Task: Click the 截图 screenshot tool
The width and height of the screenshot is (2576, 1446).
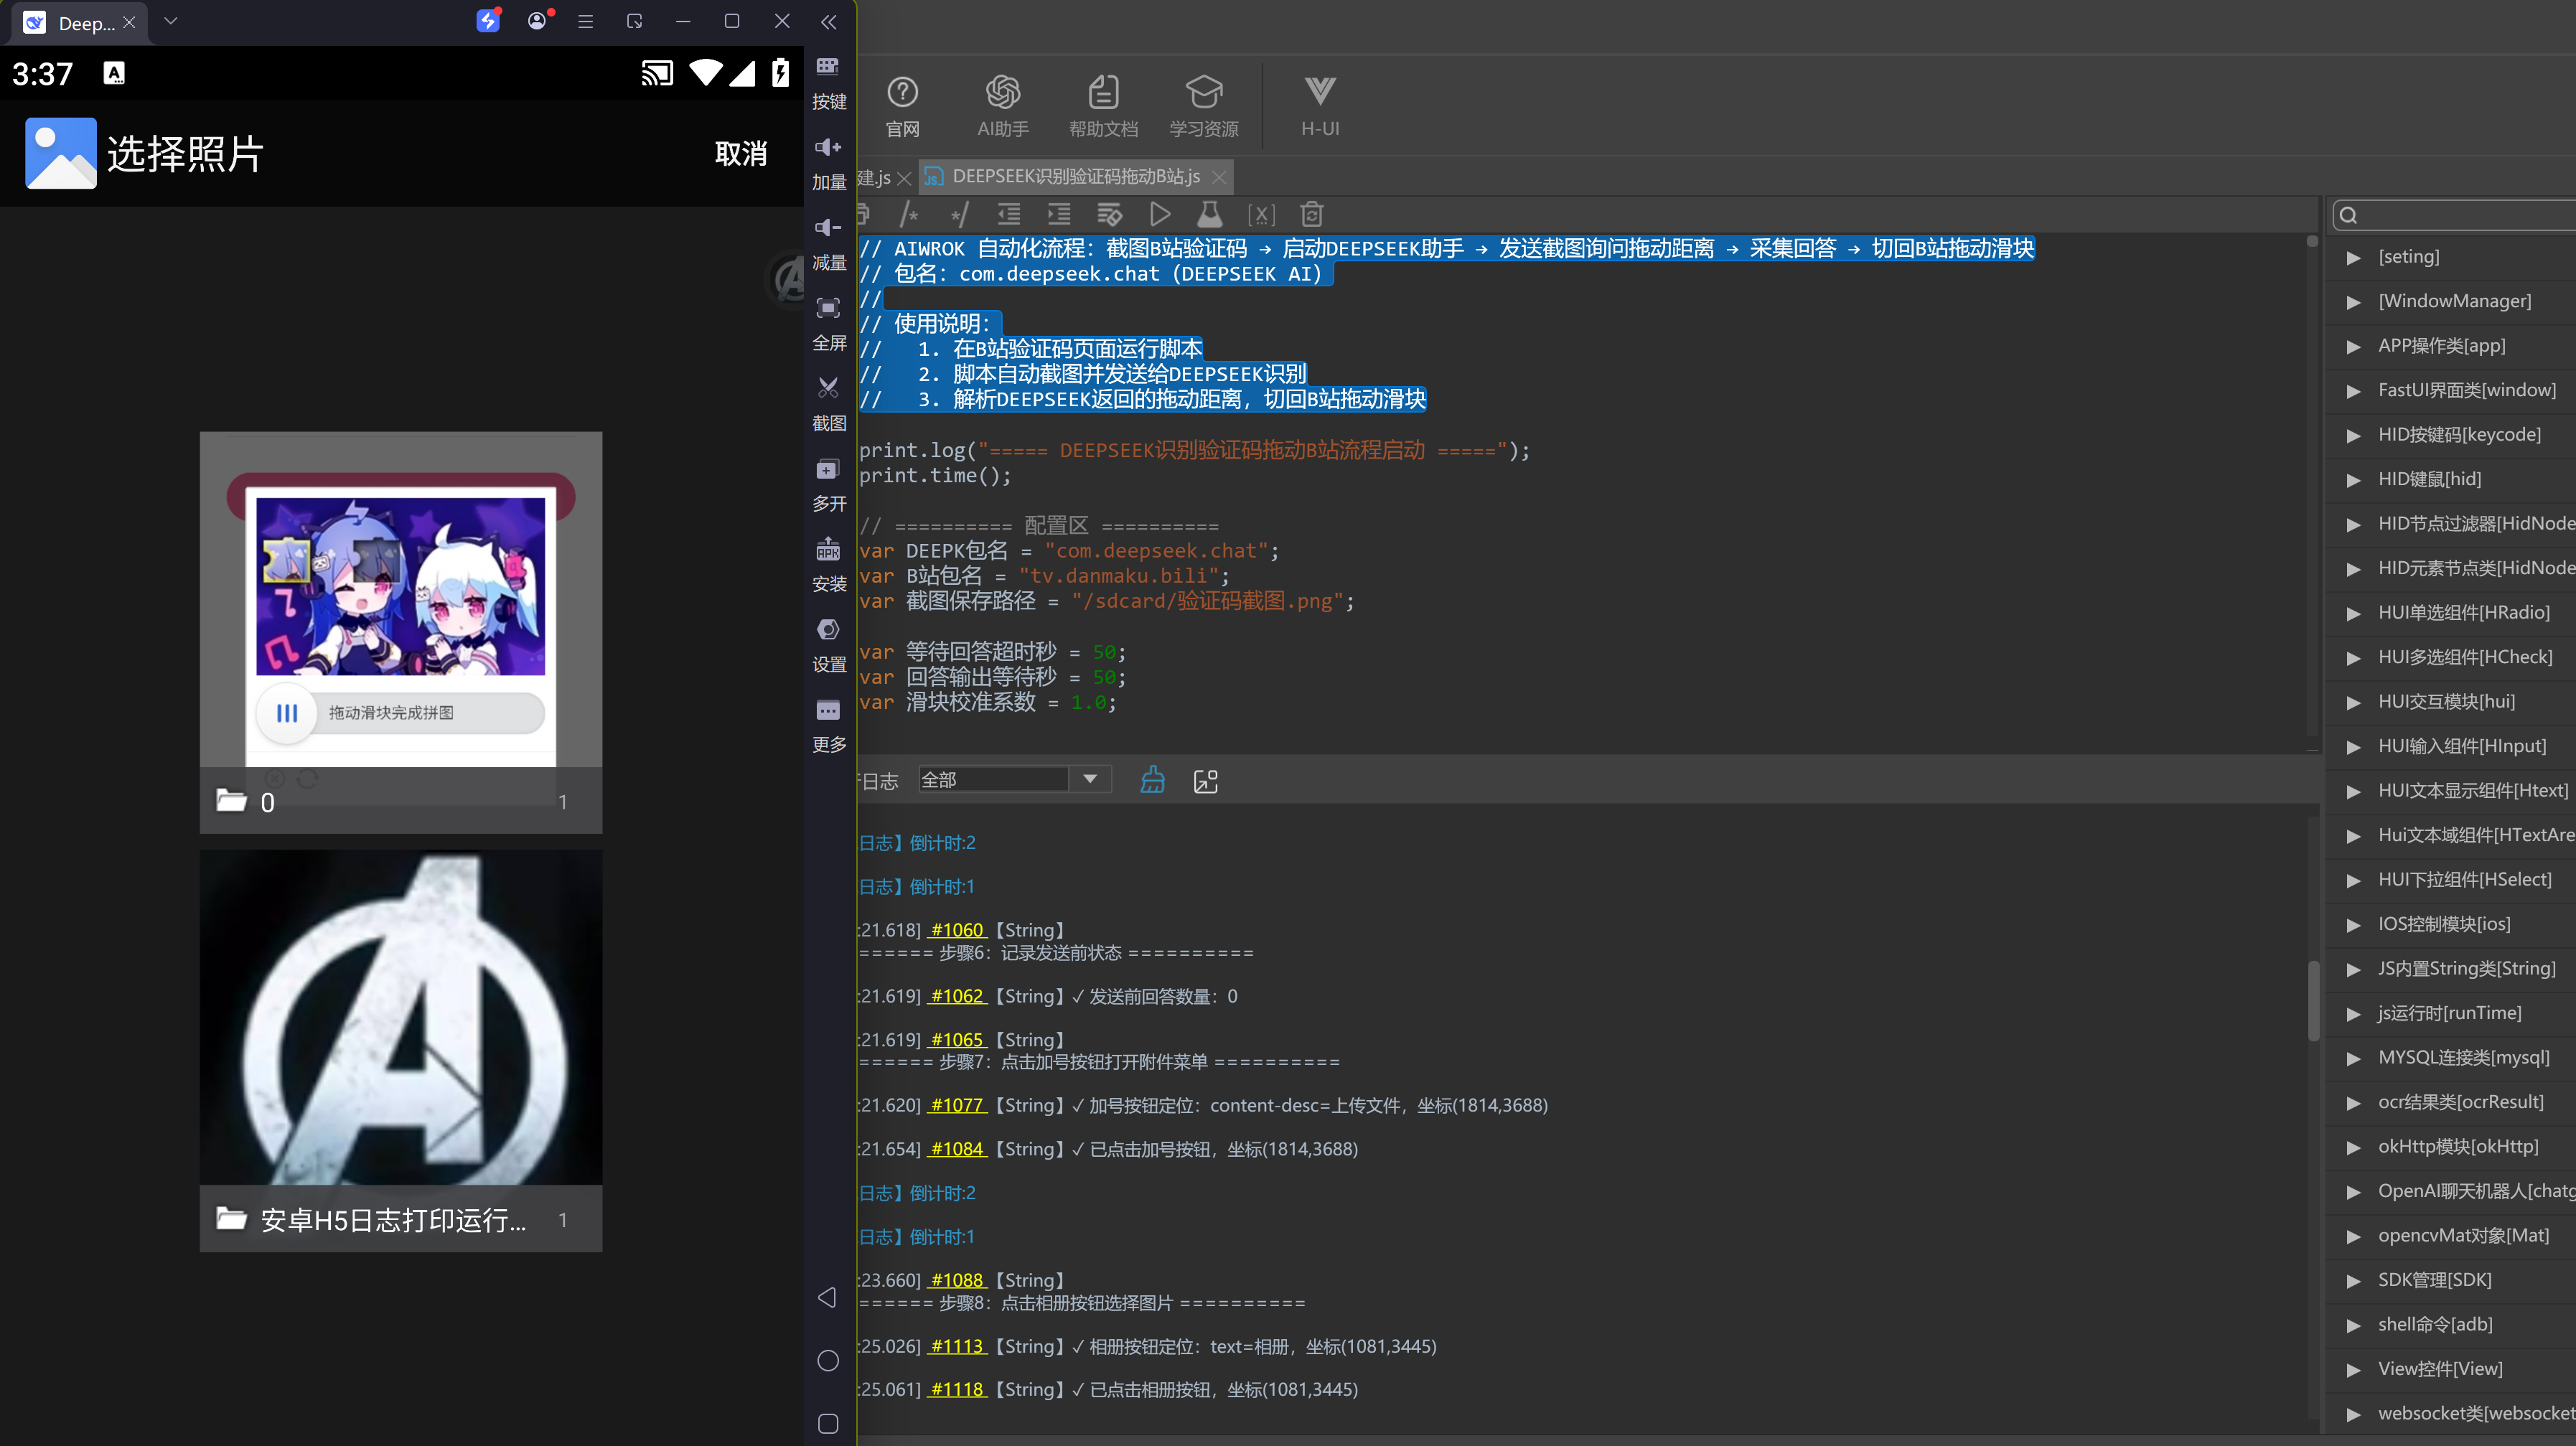Action: point(829,404)
